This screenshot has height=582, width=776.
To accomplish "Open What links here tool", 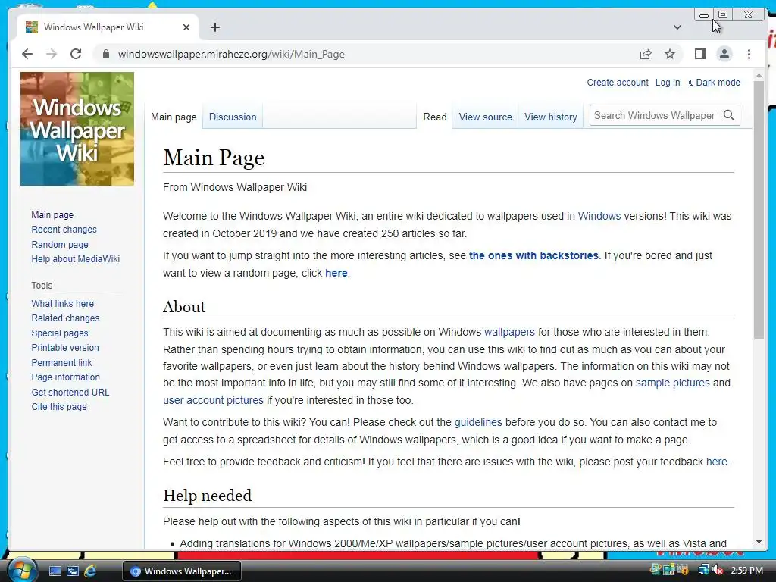I will [62, 303].
